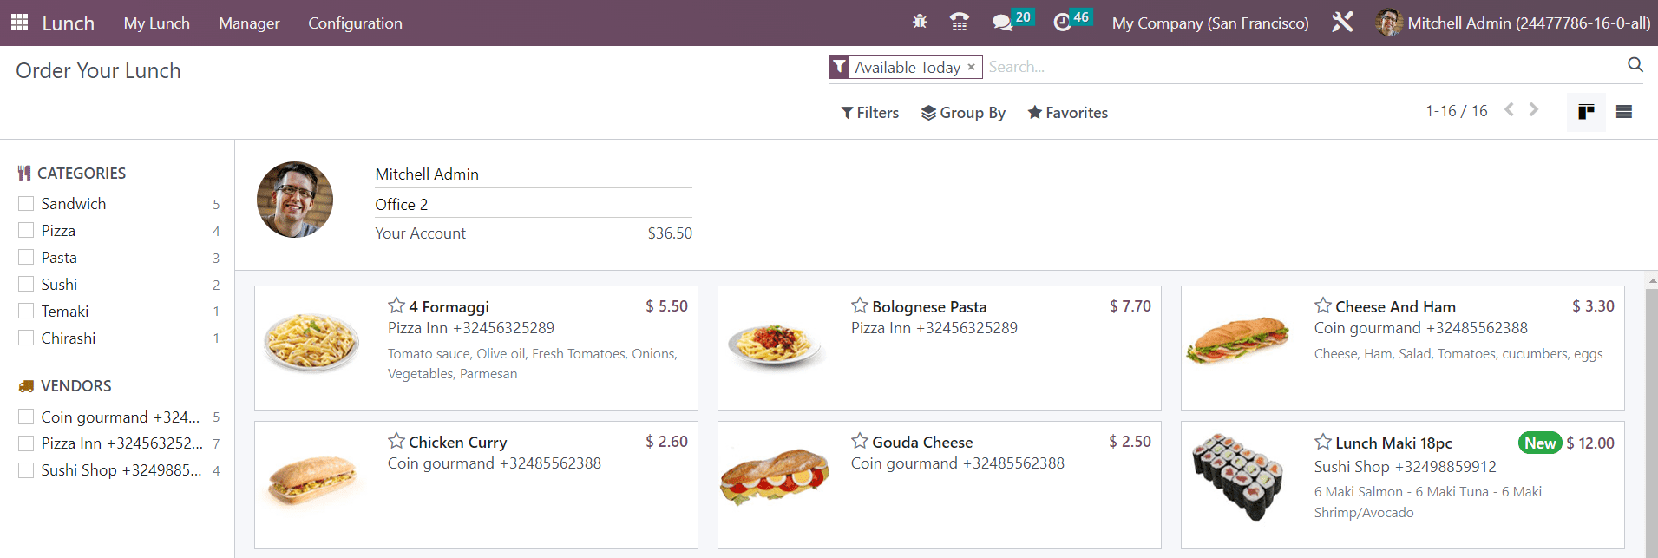The width and height of the screenshot is (1658, 558).
Task: Go to next page arrow
Action: (x=1534, y=110)
